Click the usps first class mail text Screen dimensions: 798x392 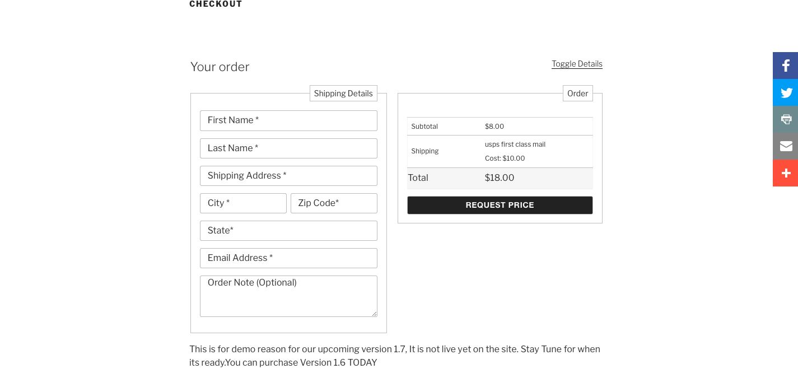pos(515,144)
